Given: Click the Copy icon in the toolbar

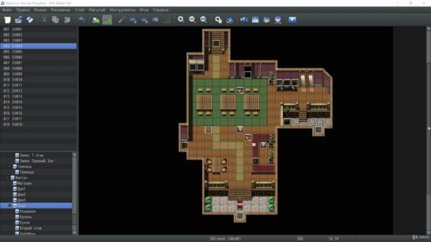Looking at the screenshot, I should (x=55, y=19).
